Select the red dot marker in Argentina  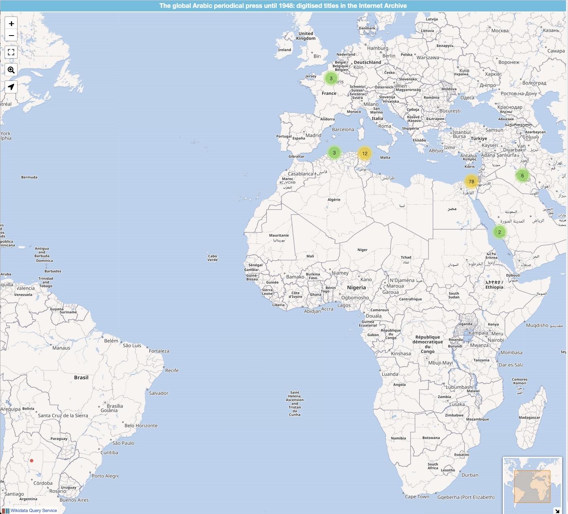click(x=32, y=461)
